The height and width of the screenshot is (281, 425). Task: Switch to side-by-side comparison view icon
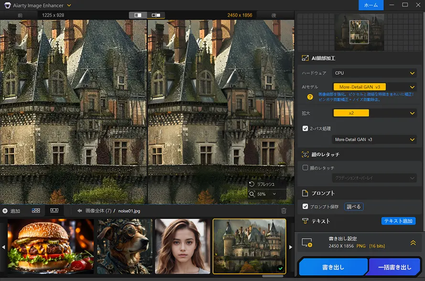point(156,15)
